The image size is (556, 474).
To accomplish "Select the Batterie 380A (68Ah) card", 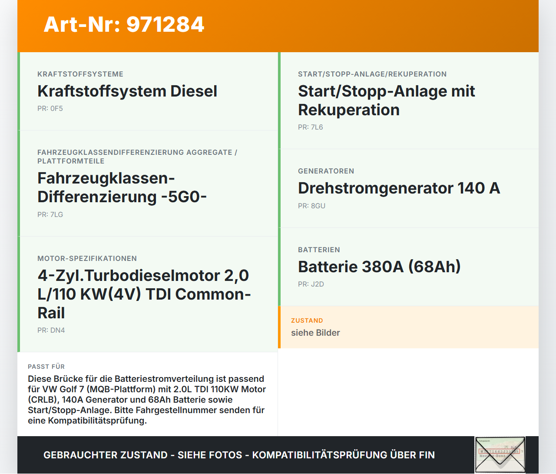I will click(x=408, y=266).
